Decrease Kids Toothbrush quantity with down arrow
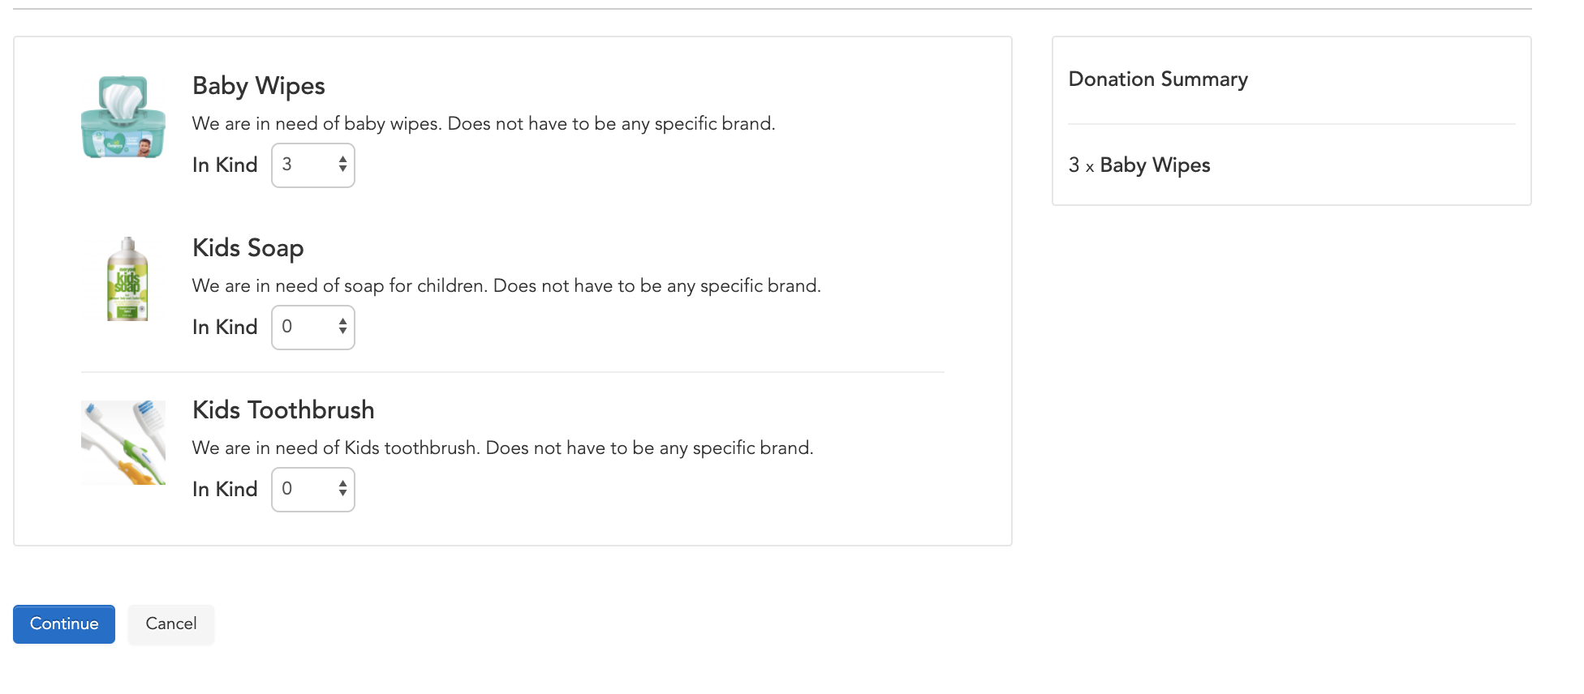 [x=343, y=494]
